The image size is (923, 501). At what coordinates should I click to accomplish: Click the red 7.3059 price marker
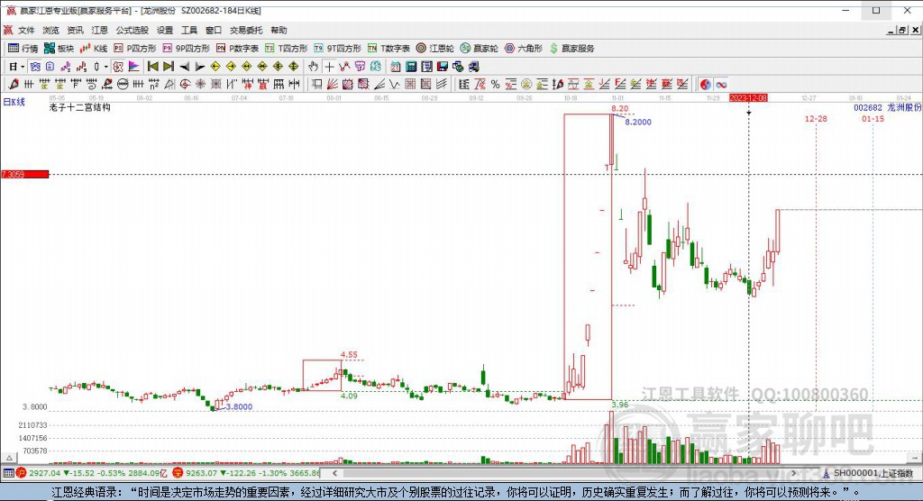[24, 174]
